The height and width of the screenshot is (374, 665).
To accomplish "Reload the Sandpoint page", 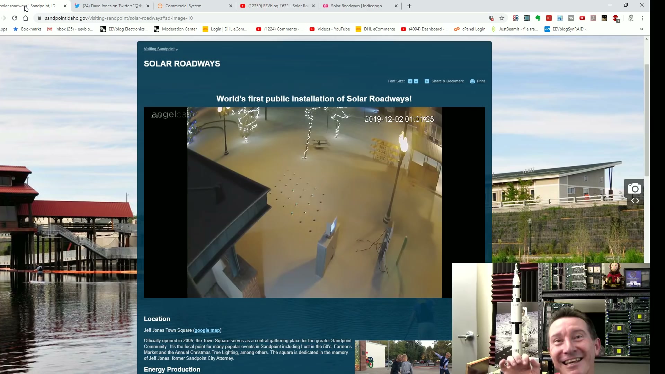I will tap(15, 18).
